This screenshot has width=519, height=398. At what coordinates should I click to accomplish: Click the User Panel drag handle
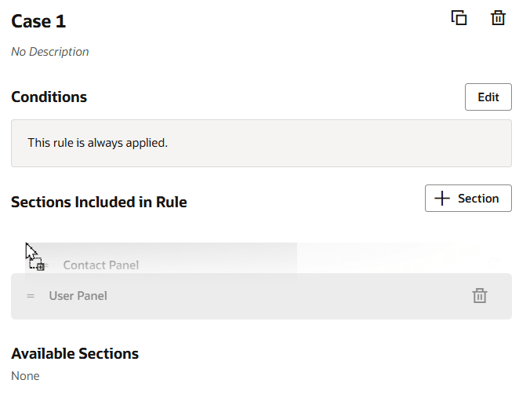pos(31,296)
